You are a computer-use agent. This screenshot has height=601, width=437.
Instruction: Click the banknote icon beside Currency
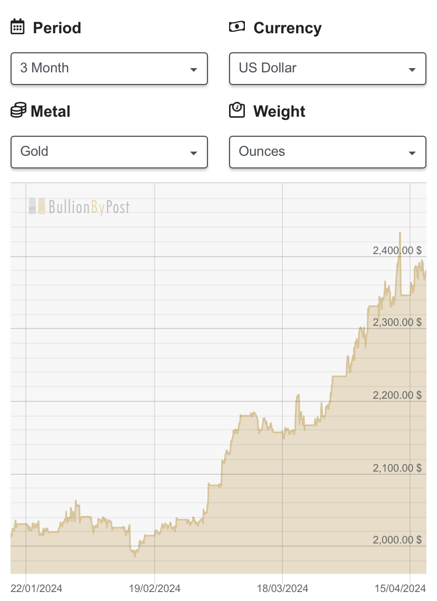(236, 26)
